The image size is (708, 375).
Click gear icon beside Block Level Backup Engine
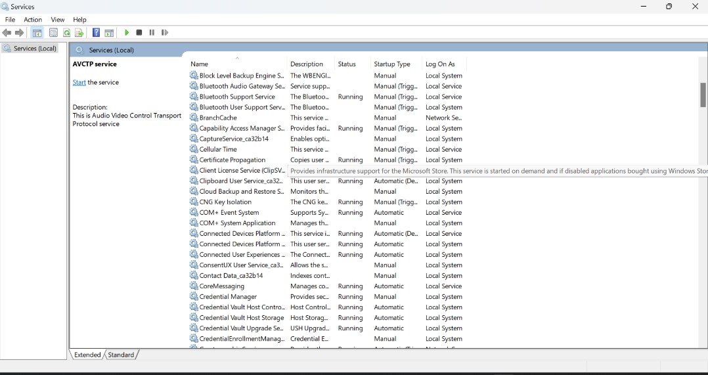(x=194, y=76)
